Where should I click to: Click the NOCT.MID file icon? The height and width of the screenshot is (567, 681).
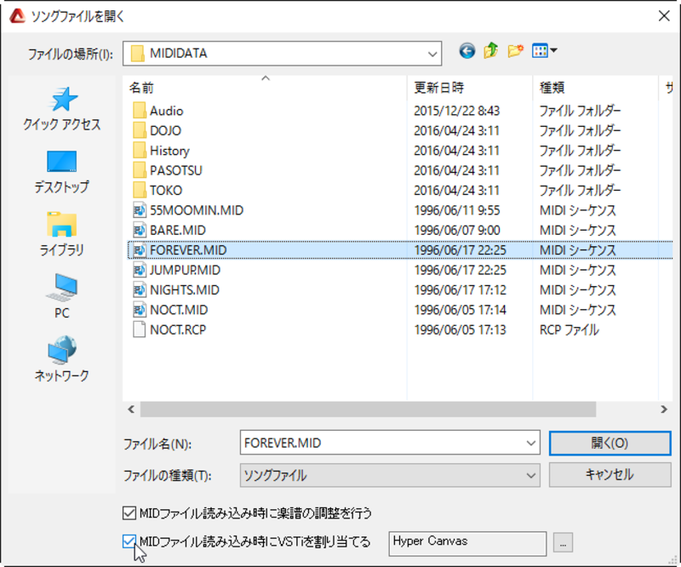[x=139, y=310]
